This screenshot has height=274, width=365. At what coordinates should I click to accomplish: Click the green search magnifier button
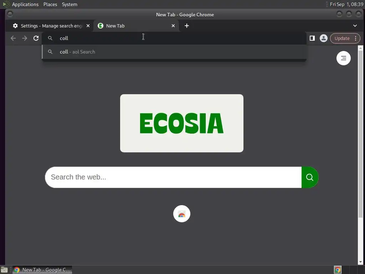click(x=310, y=177)
